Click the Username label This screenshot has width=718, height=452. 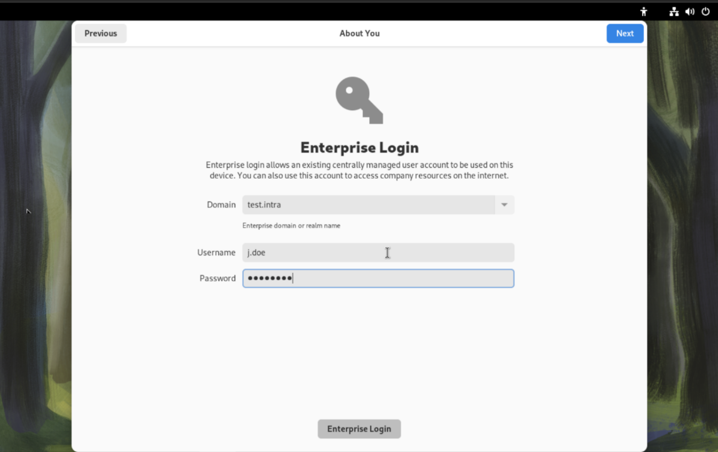[216, 253]
